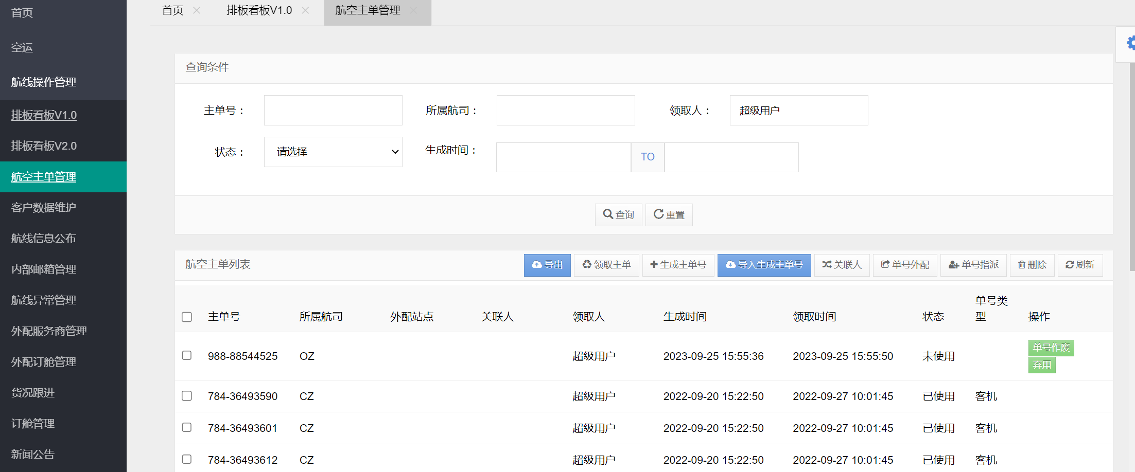The width and height of the screenshot is (1135, 472).
Task: Switch to the 排板看板V1.0 tab
Action: [x=259, y=10]
